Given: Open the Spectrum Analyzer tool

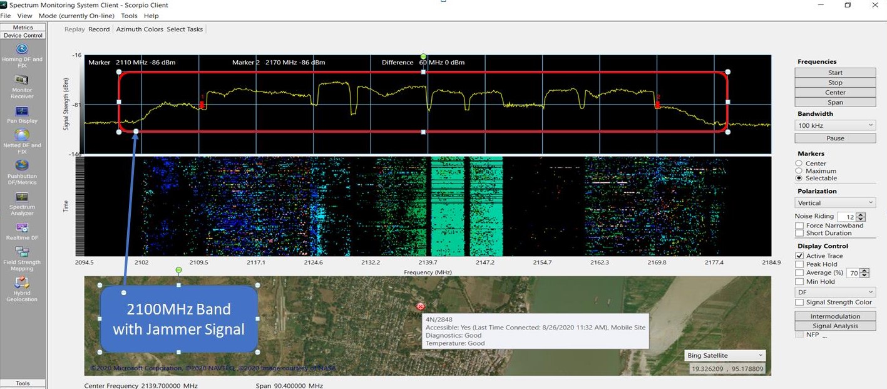Looking at the screenshot, I should (x=22, y=204).
